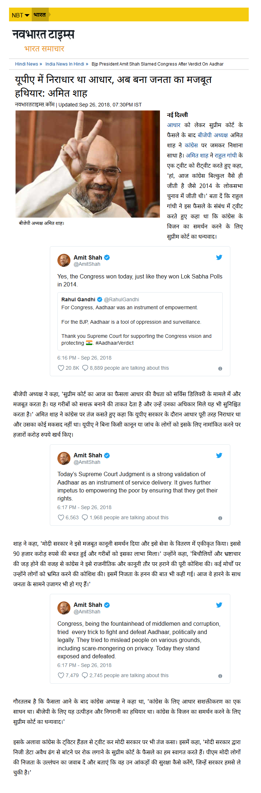Open the भारत समाचार section heading
This screenshot has width=261, height=793.
pyautogui.click(x=44, y=49)
